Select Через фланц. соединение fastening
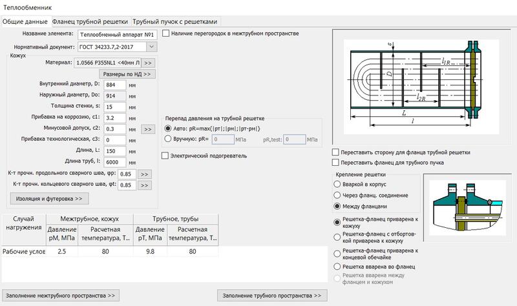The width and height of the screenshot is (517, 306). [337, 196]
